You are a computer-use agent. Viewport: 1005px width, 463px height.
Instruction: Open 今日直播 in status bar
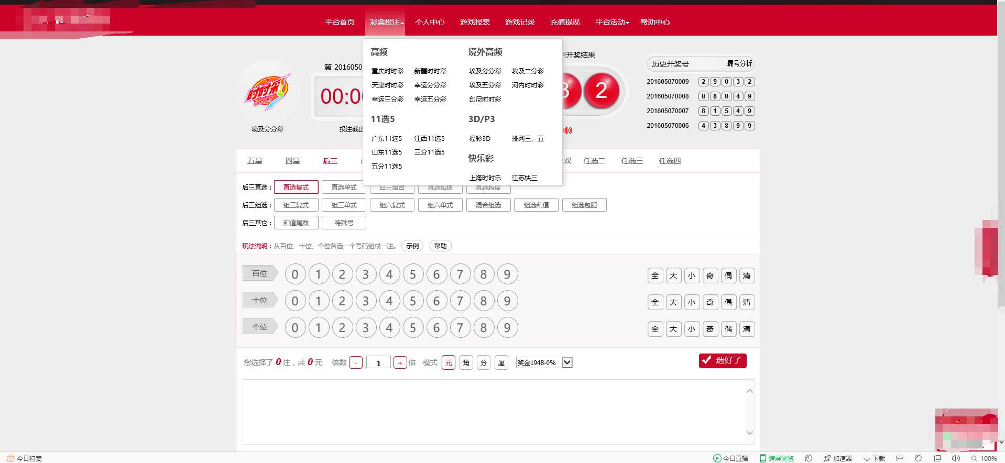[730, 458]
